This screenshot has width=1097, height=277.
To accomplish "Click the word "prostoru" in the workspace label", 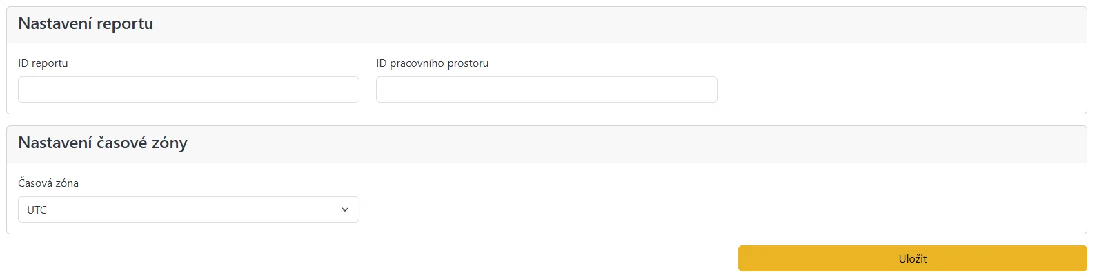I will pyautogui.click(x=468, y=63).
